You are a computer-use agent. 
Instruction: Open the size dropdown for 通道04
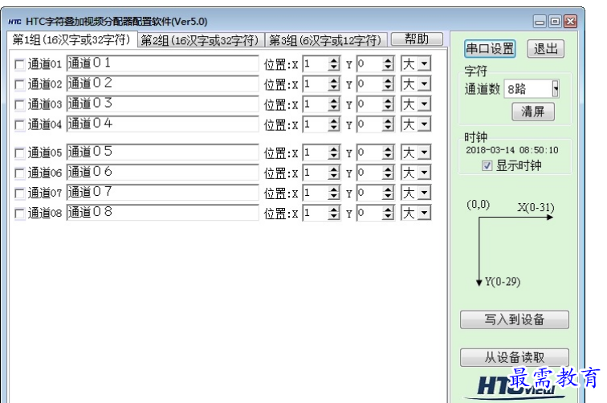(x=425, y=124)
